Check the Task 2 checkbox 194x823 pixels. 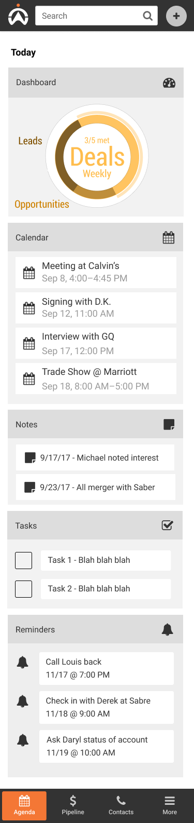pos(24,589)
